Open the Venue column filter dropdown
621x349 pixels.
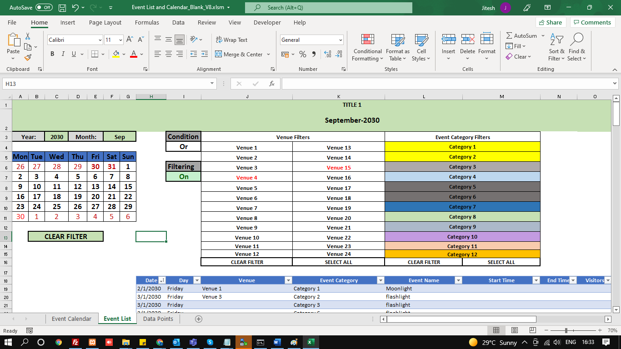[288, 280]
